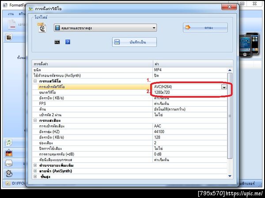Screen dimensions: 265x198
Task: Open picture category icon in FormatFactory sidebar
Action: click(9, 153)
